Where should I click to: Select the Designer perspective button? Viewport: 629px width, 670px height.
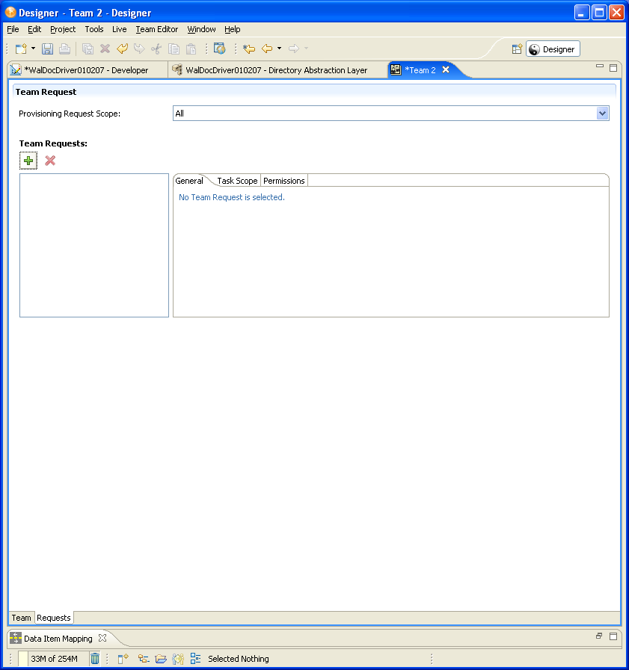click(553, 49)
